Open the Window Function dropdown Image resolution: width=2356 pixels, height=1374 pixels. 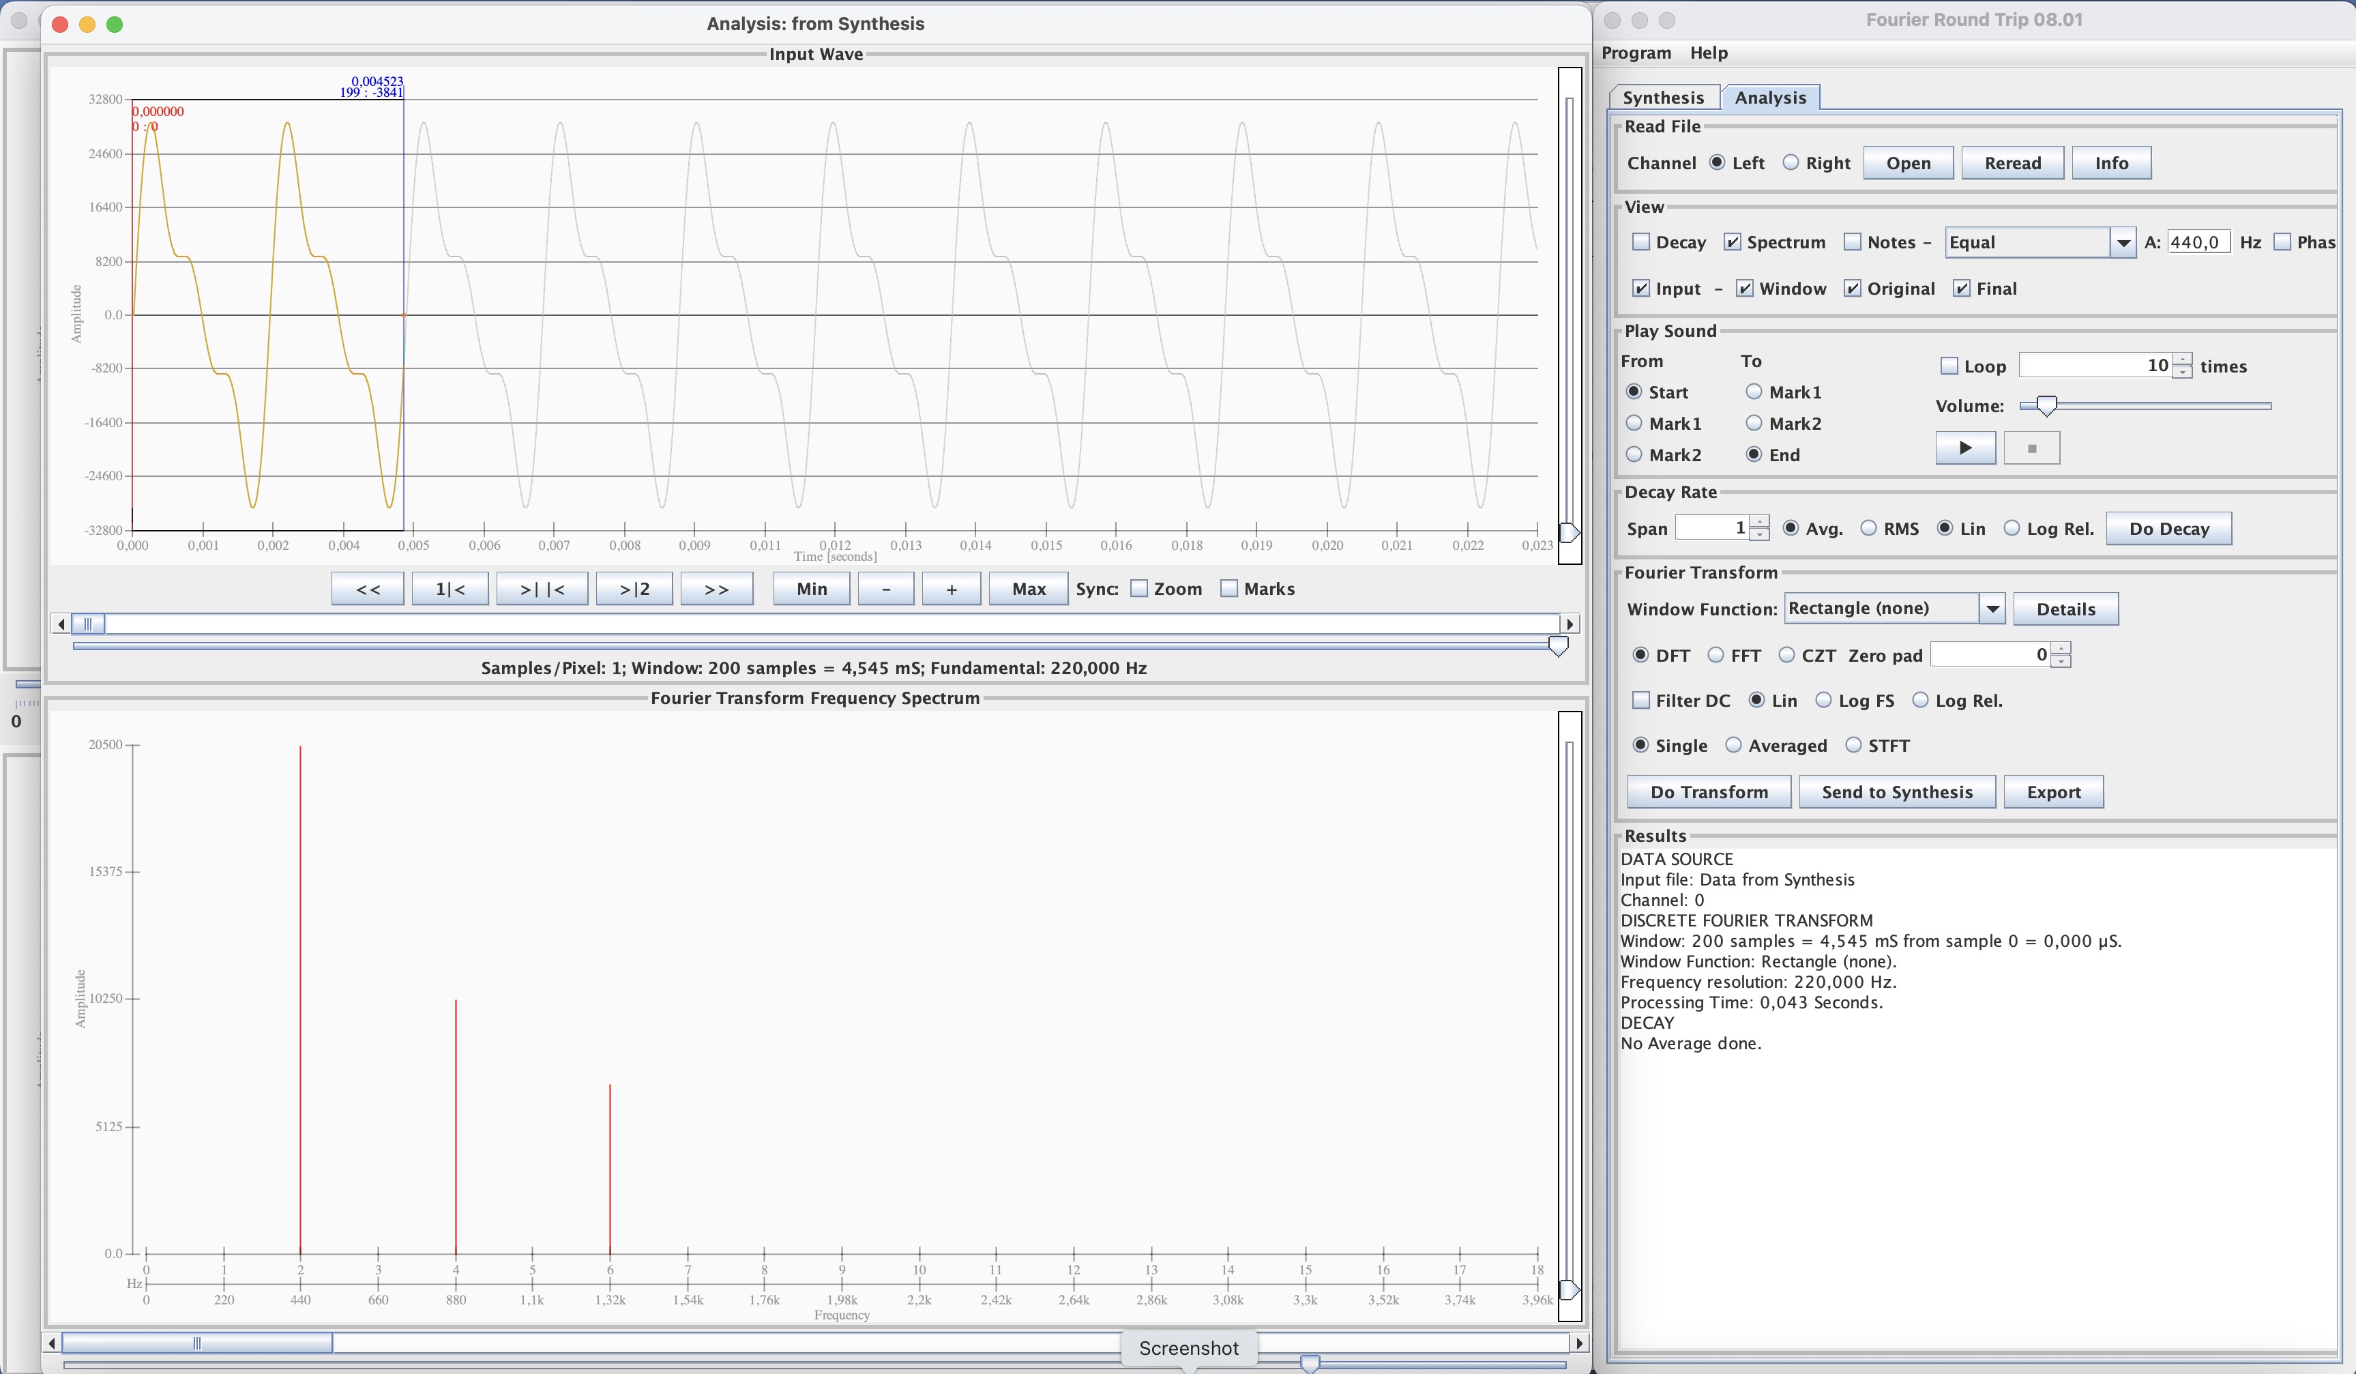tap(1992, 609)
